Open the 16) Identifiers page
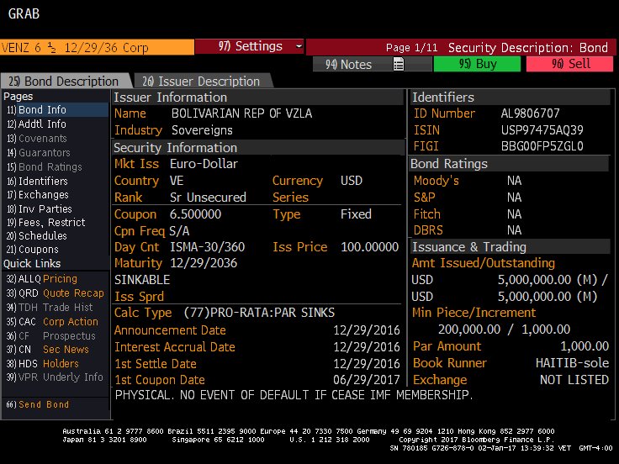Screen dimensions: 619x464 37,181
